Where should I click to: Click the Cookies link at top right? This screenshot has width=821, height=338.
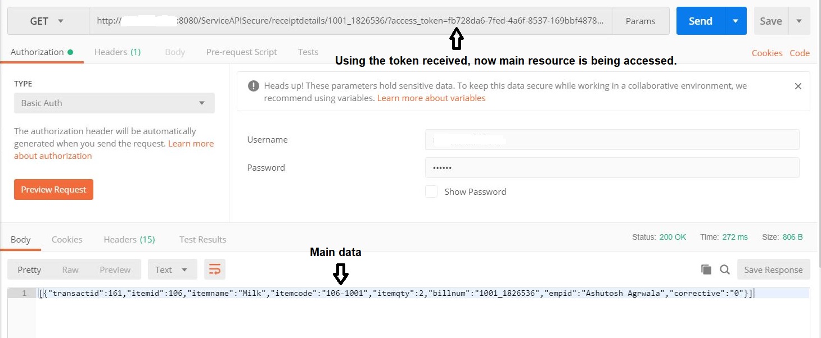(767, 53)
